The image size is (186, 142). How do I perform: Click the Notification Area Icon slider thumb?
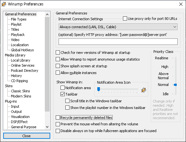[x=99, y=89]
